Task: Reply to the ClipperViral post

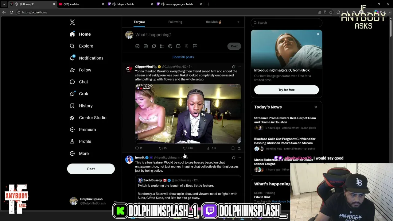Action: 139,148
